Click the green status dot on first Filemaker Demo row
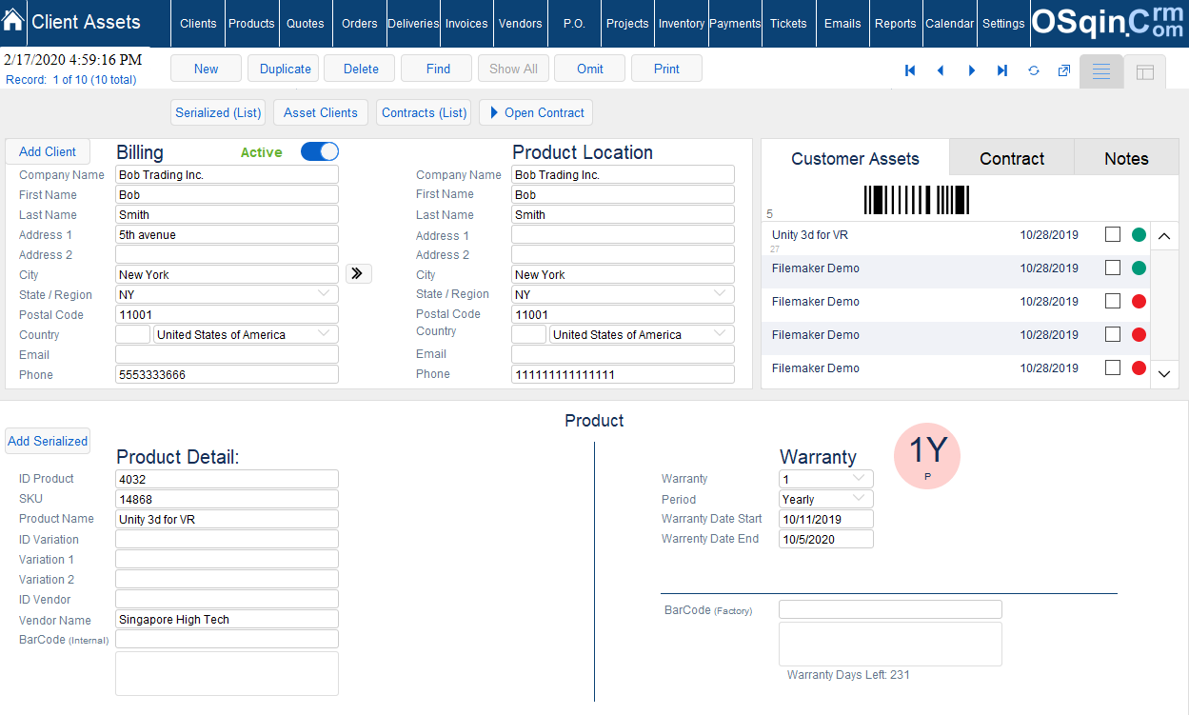This screenshot has height=715, width=1189. 1139,268
